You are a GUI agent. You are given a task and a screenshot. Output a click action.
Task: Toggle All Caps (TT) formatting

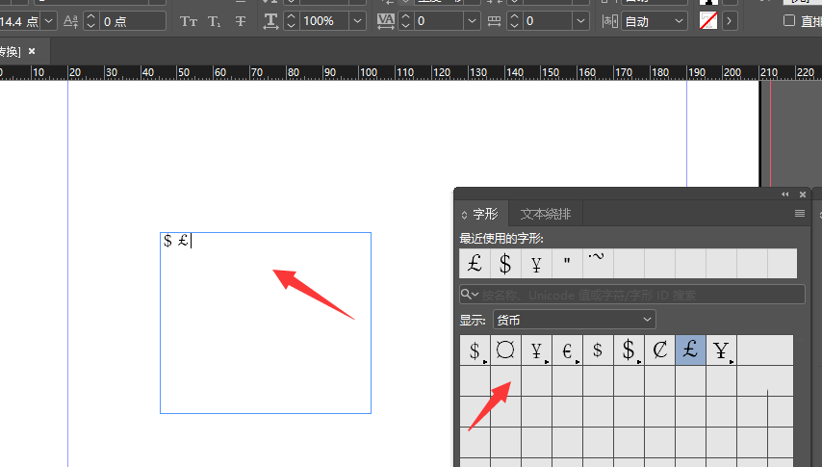click(x=189, y=20)
